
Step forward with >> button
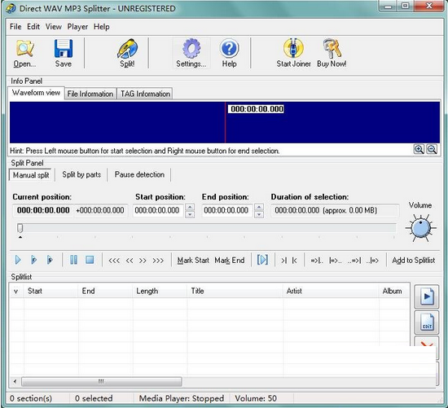(143, 261)
